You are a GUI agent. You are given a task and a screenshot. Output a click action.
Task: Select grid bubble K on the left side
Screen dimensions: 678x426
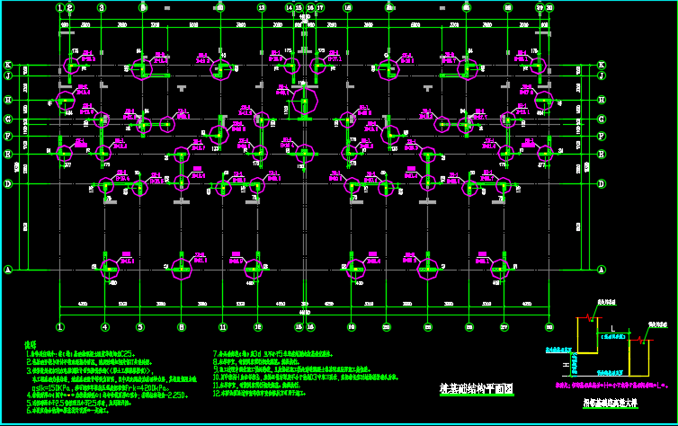click(8, 66)
